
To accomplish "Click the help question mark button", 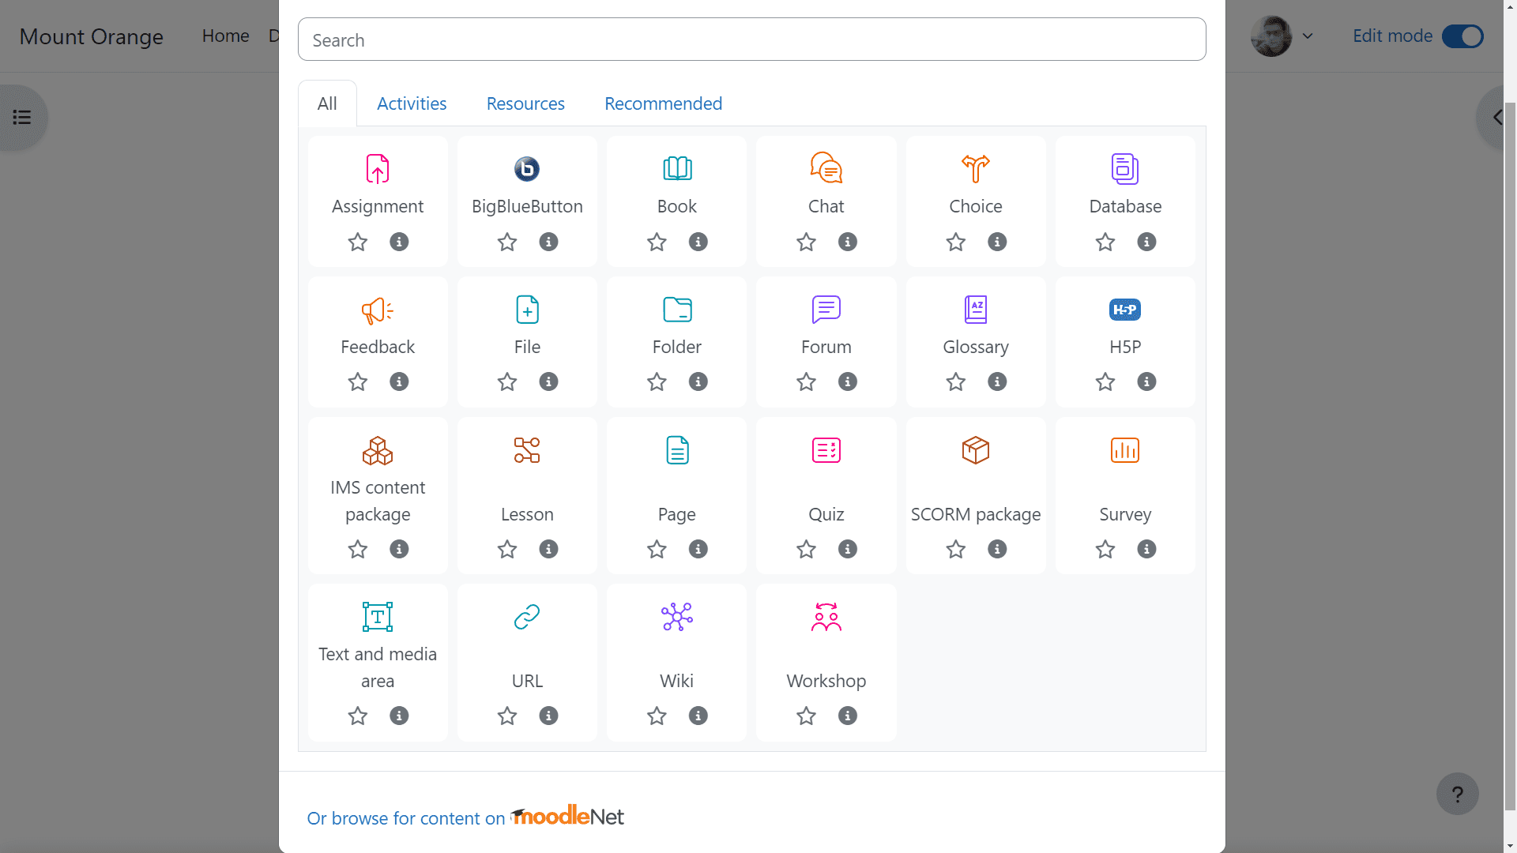I will pyautogui.click(x=1457, y=794).
